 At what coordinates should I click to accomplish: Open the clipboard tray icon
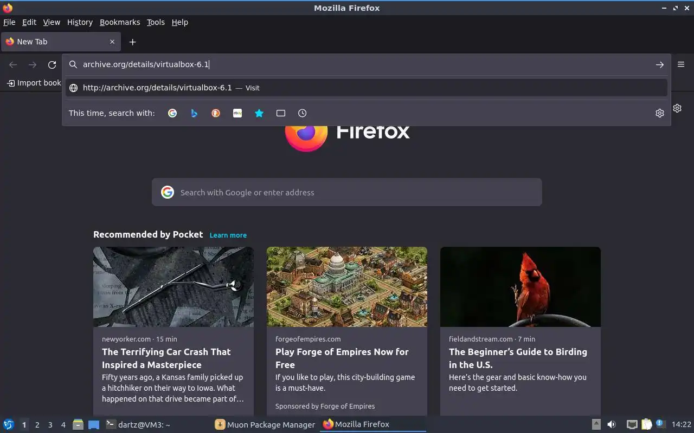point(646,424)
